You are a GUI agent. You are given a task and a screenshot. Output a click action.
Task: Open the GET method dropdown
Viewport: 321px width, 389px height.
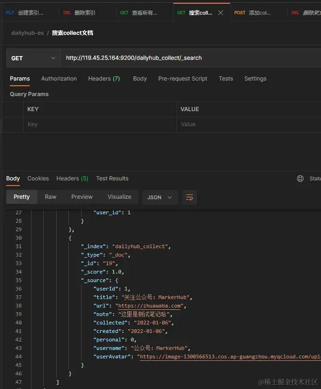[x=33, y=58]
